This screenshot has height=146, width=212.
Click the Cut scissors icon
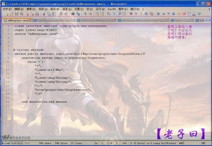coord(44,14)
